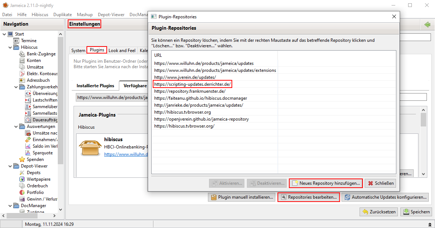Collapse the Start tree node
435x228 pixels.
[4, 34]
